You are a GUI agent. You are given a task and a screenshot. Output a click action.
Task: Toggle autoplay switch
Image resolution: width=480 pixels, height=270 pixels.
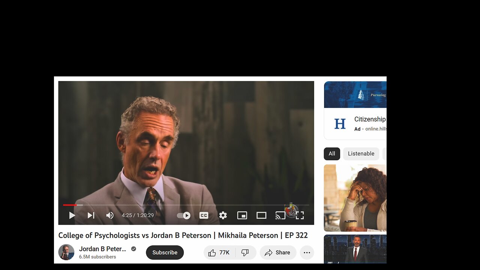[184, 215]
